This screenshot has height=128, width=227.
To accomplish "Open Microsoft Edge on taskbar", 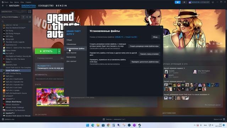I will pyautogui.click(x=93, y=125).
